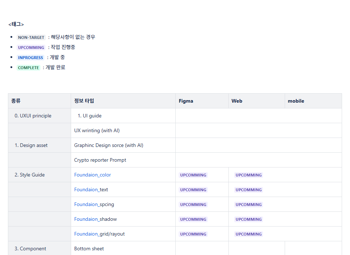Click the INPROGRESS tag badge

[30, 57]
